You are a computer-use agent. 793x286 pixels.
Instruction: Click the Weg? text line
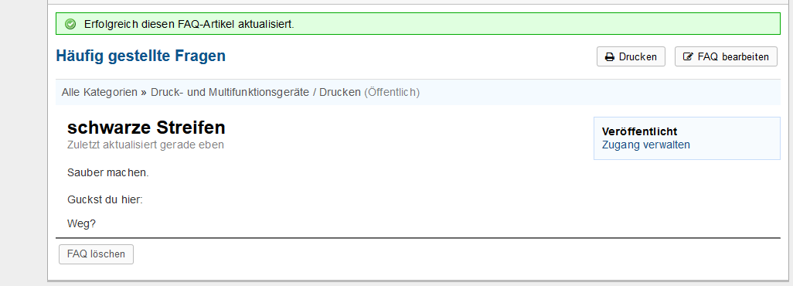[81, 223]
